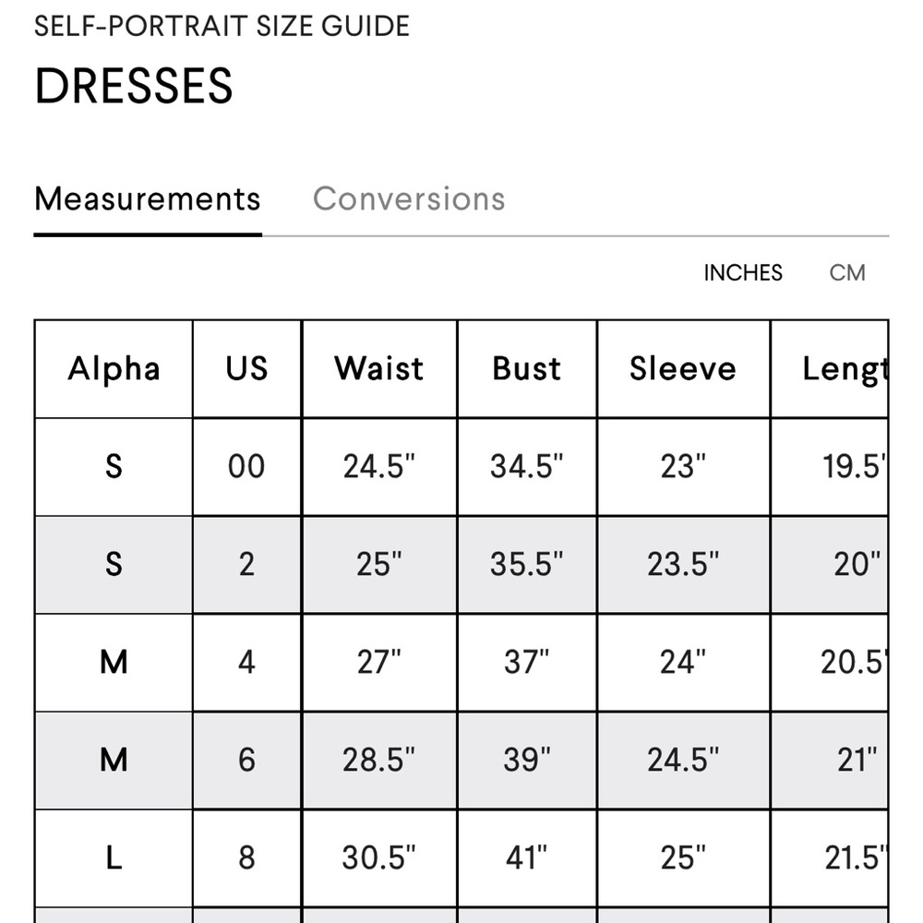Select the US size 8 cell
This screenshot has height=923, width=923.
[x=246, y=857]
